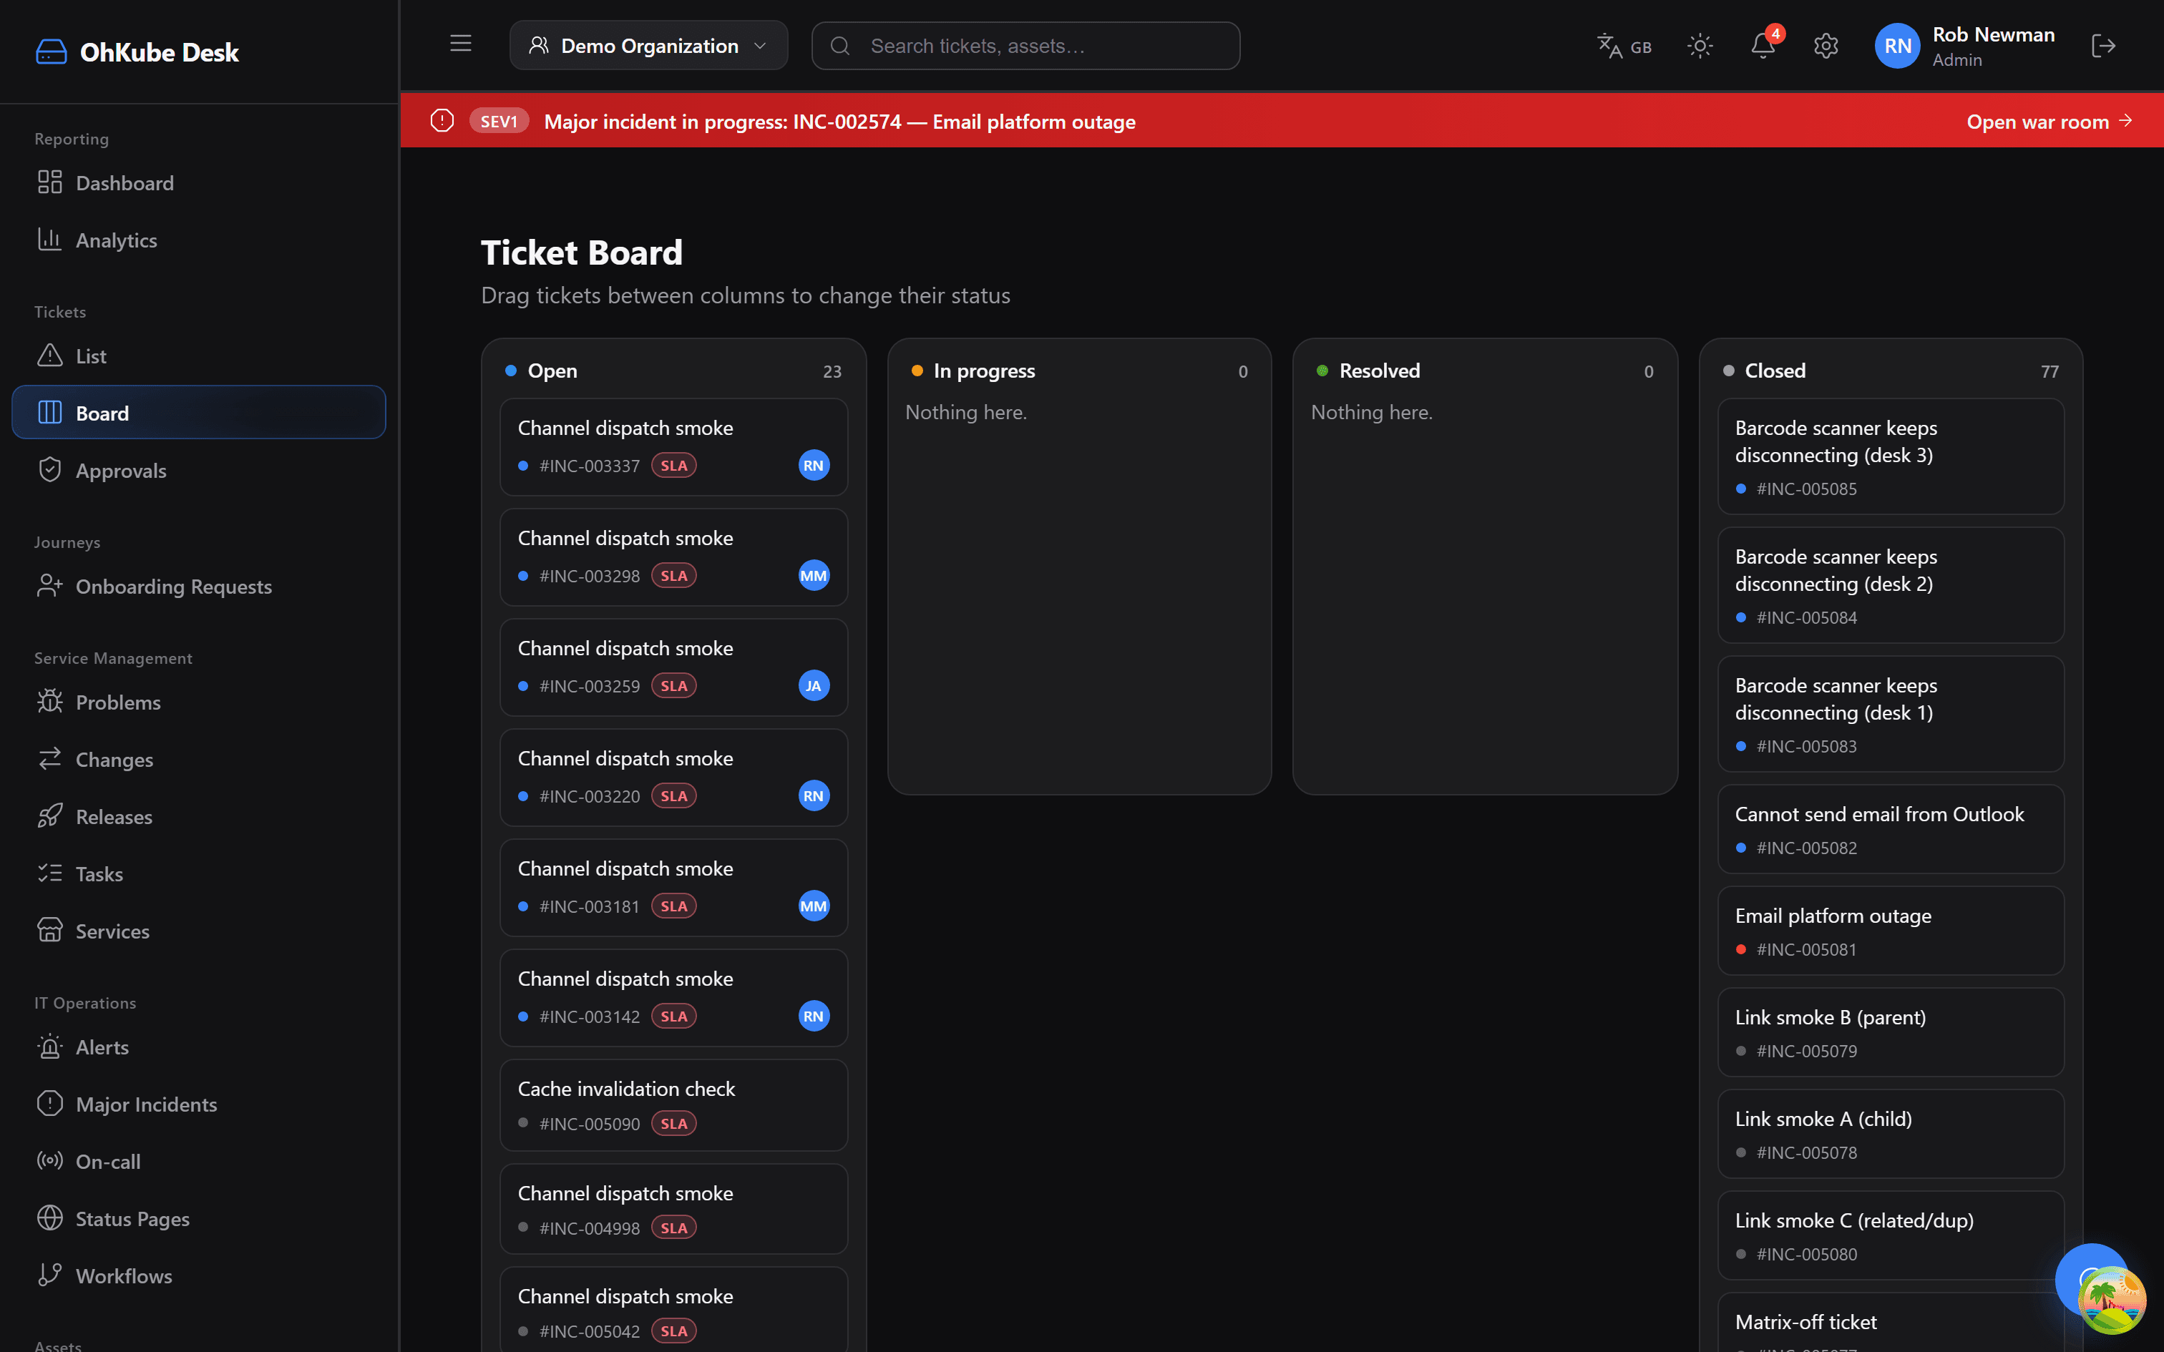Click the Major Incidents icon

click(50, 1104)
